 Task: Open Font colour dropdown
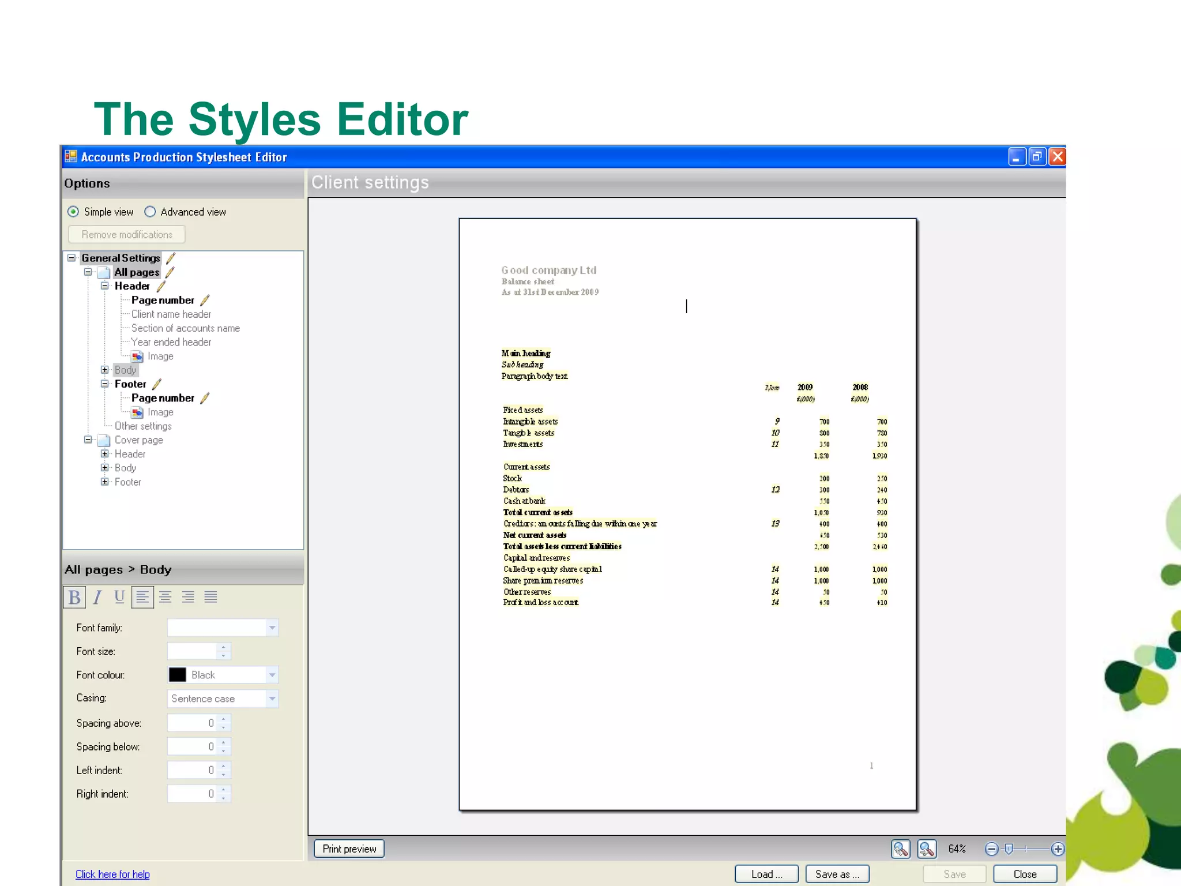(272, 675)
